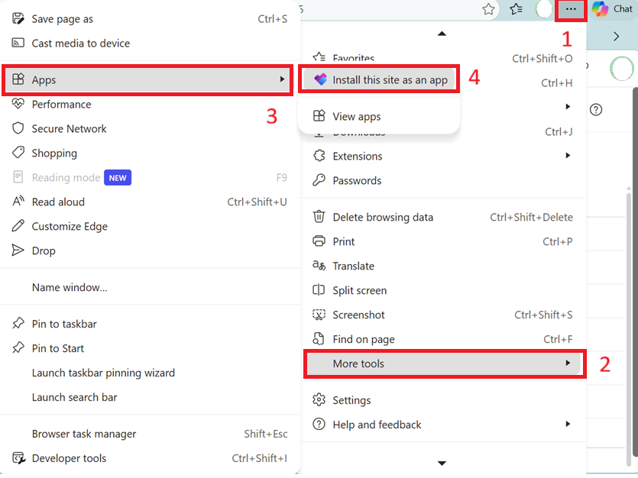This screenshot has width=638, height=478.
Task: Click the Passwords key icon
Action: tap(319, 180)
